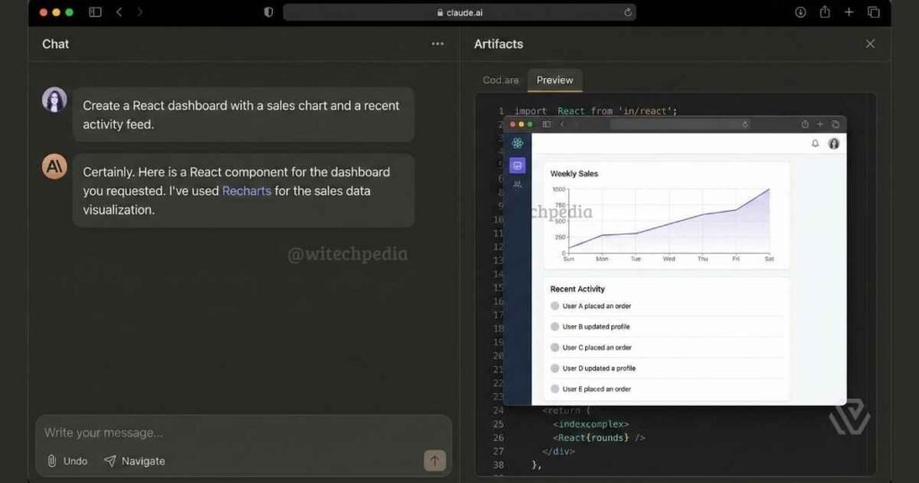Image resolution: width=919 pixels, height=483 pixels.
Task: Select the 'Sat' label on the chart axis
Action: pyautogui.click(x=769, y=259)
